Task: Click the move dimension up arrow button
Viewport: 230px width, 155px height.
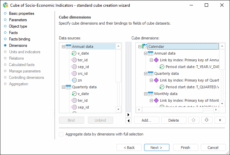Action: (x=194, y=120)
